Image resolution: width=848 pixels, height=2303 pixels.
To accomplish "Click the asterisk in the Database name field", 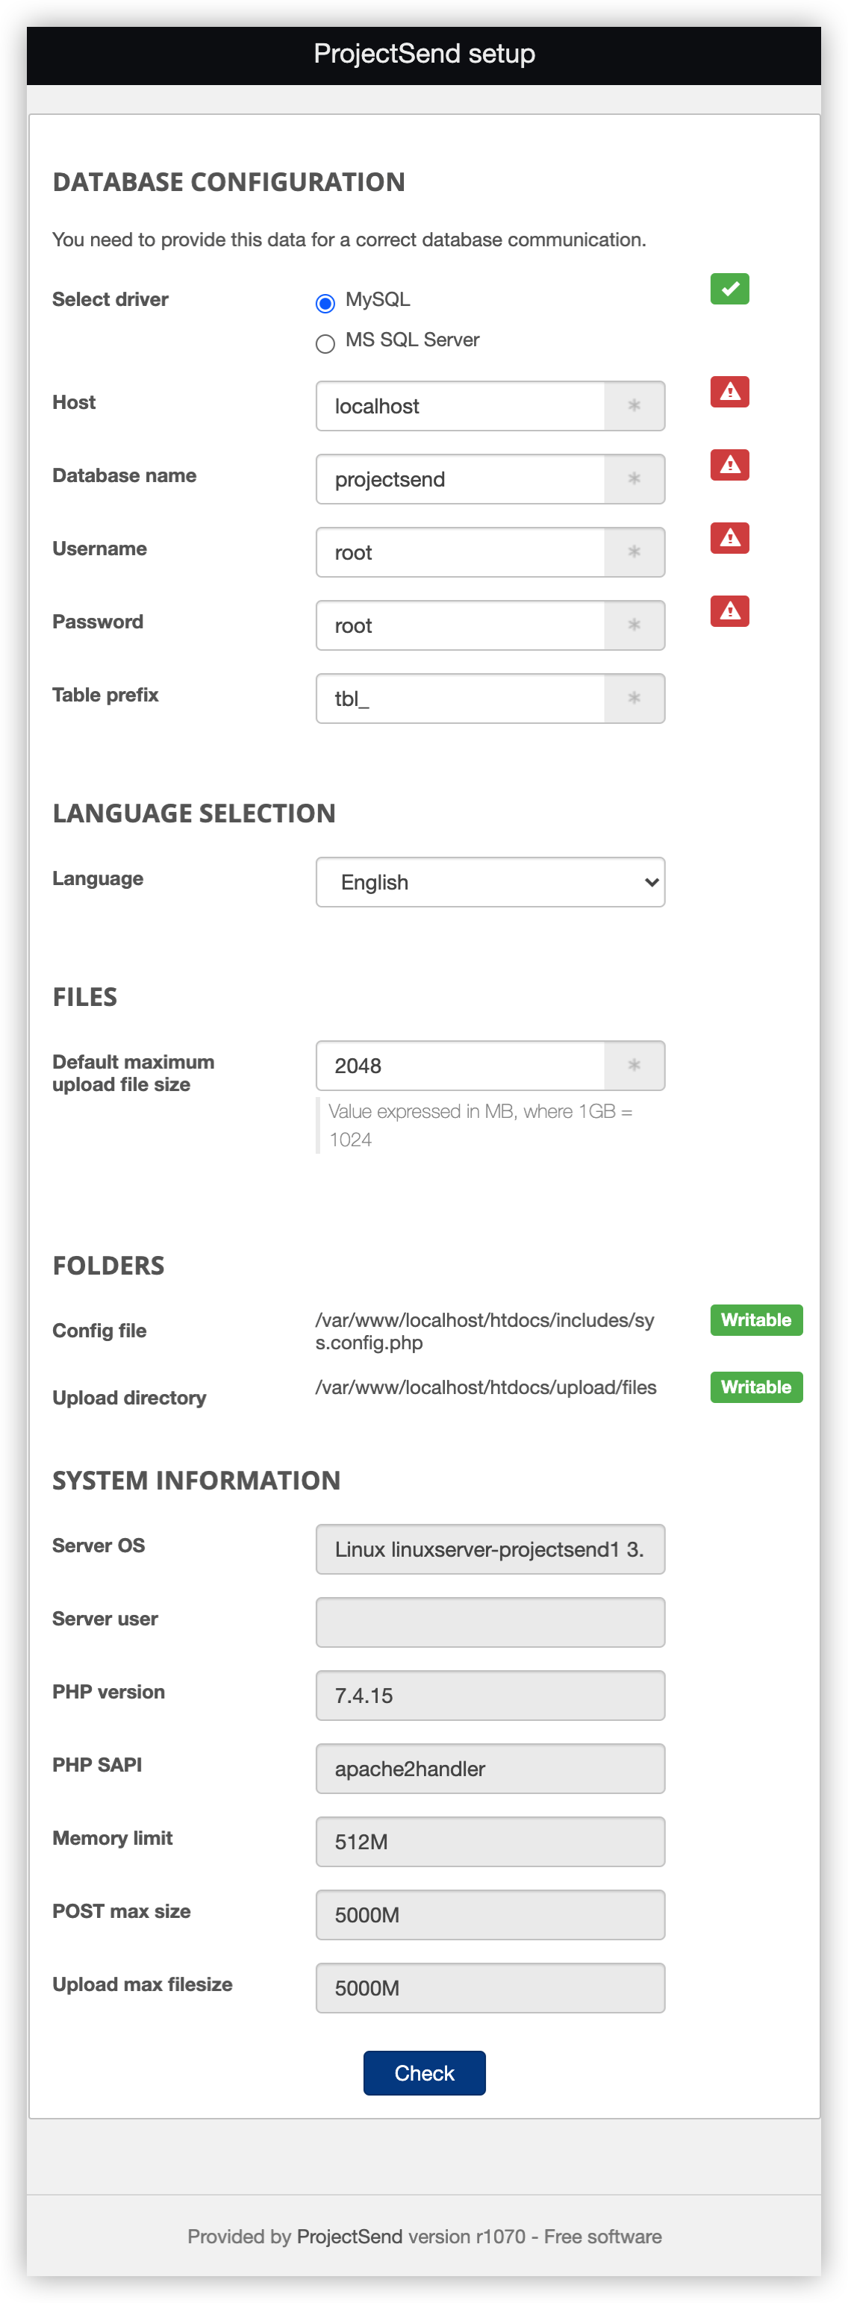I will (635, 479).
